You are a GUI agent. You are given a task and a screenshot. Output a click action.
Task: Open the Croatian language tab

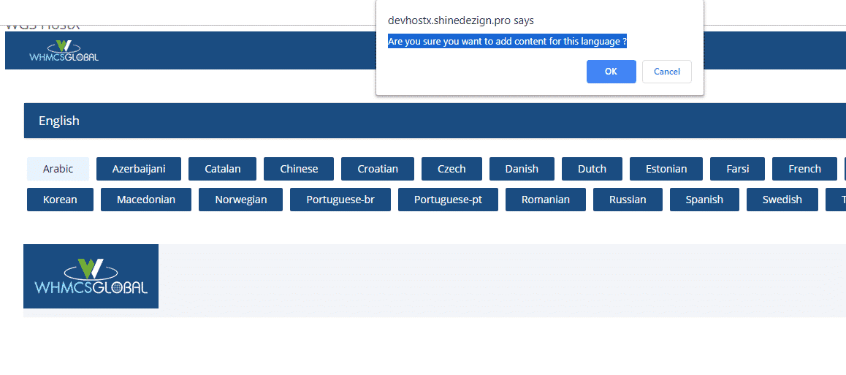pyautogui.click(x=378, y=169)
